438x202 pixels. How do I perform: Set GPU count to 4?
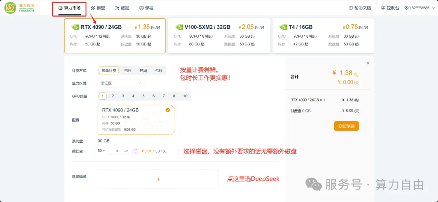[x=133, y=96]
